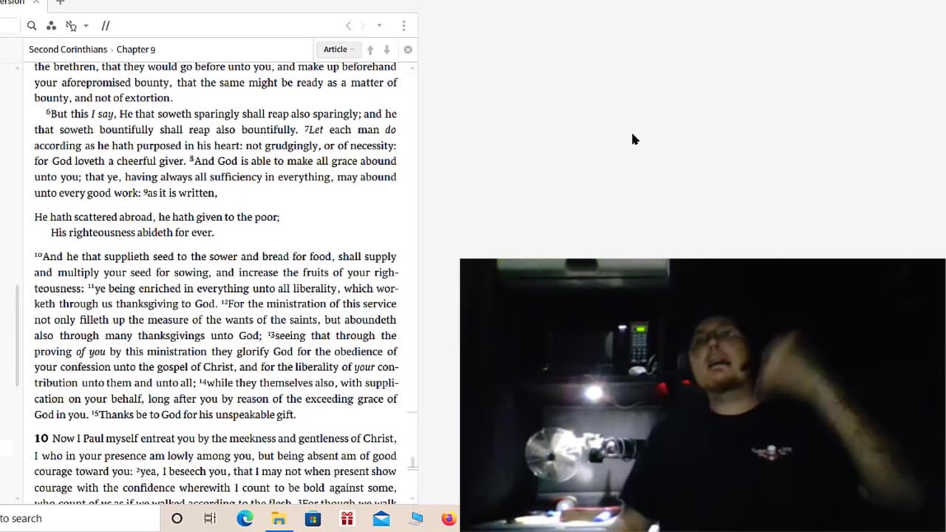Jump to previous article with up arrow

coord(370,50)
